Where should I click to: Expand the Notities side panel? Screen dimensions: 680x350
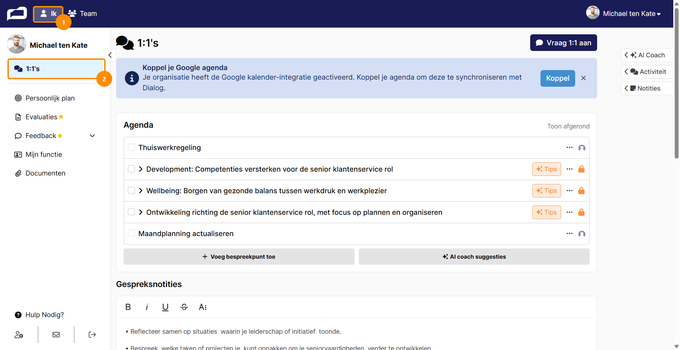click(x=647, y=88)
